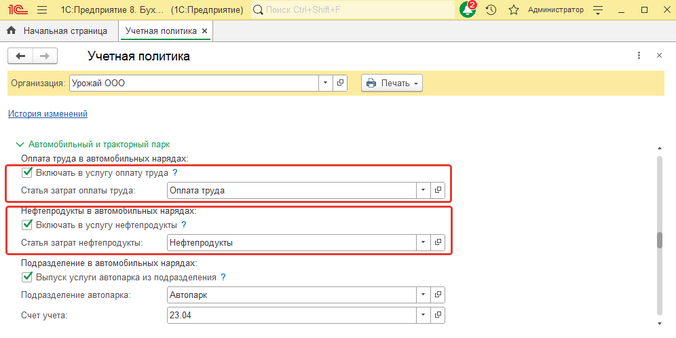The image size is (676, 338).
Task: Click the back arrow navigation button
Action: tap(20, 56)
